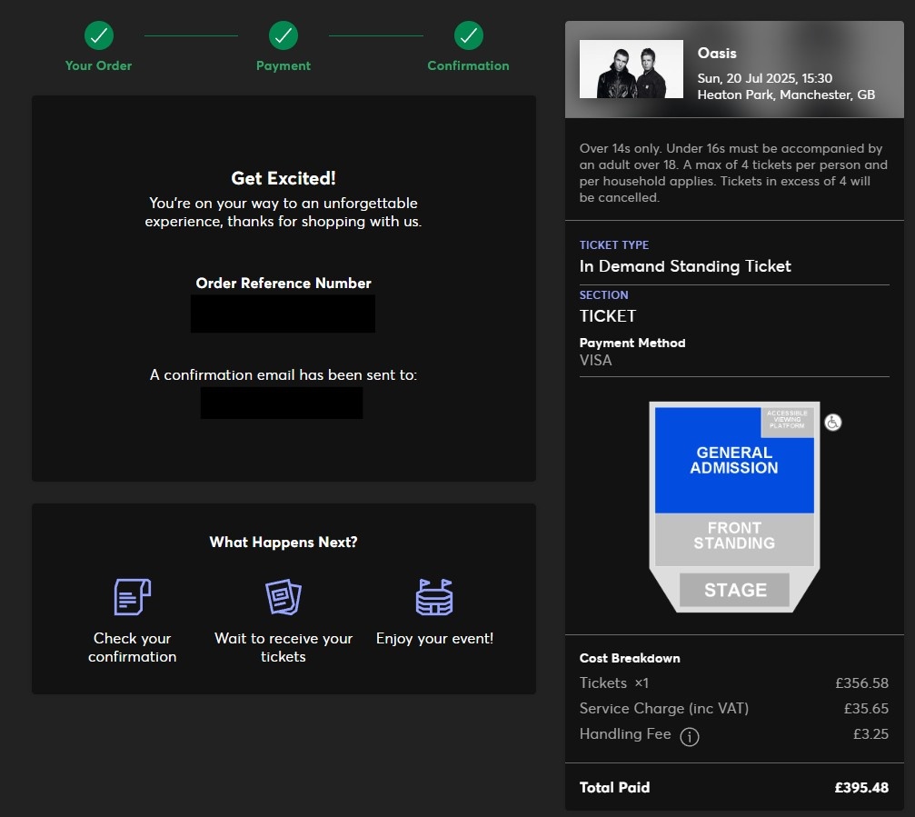The height and width of the screenshot is (817, 915).
Task: Click the handling fee amount £3.25
Action: pyautogui.click(x=870, y=733)
